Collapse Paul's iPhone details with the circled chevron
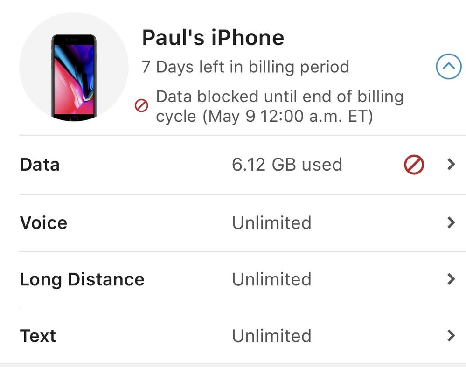 (448, 67)
